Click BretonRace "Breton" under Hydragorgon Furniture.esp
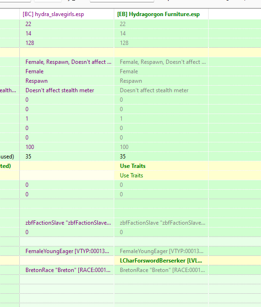This screenshot has height=307, width=261. 162,270
